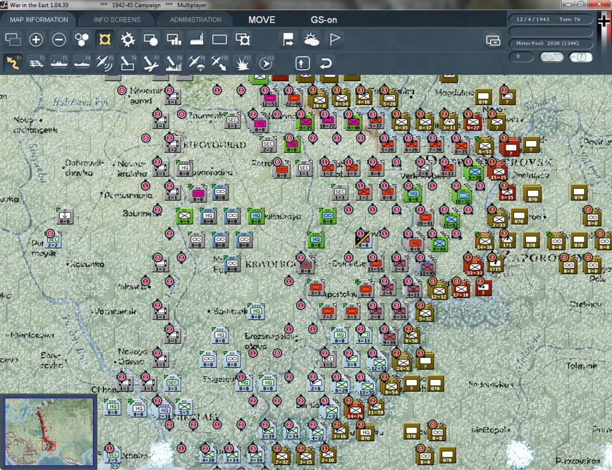
Task: Click the boxed up-arrow icon
Action: click(302, 63)
